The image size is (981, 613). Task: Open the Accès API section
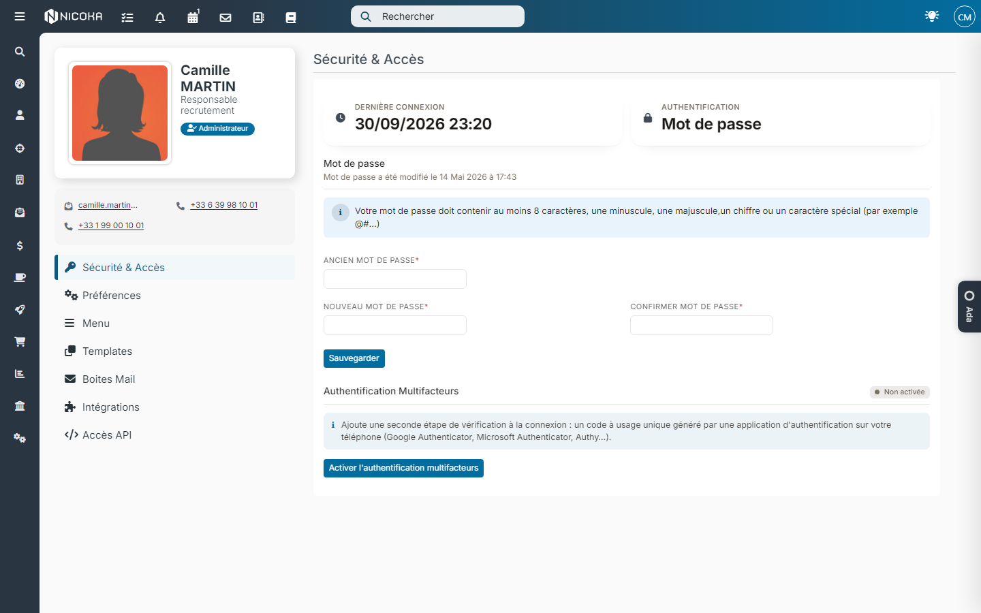(175, 435)
